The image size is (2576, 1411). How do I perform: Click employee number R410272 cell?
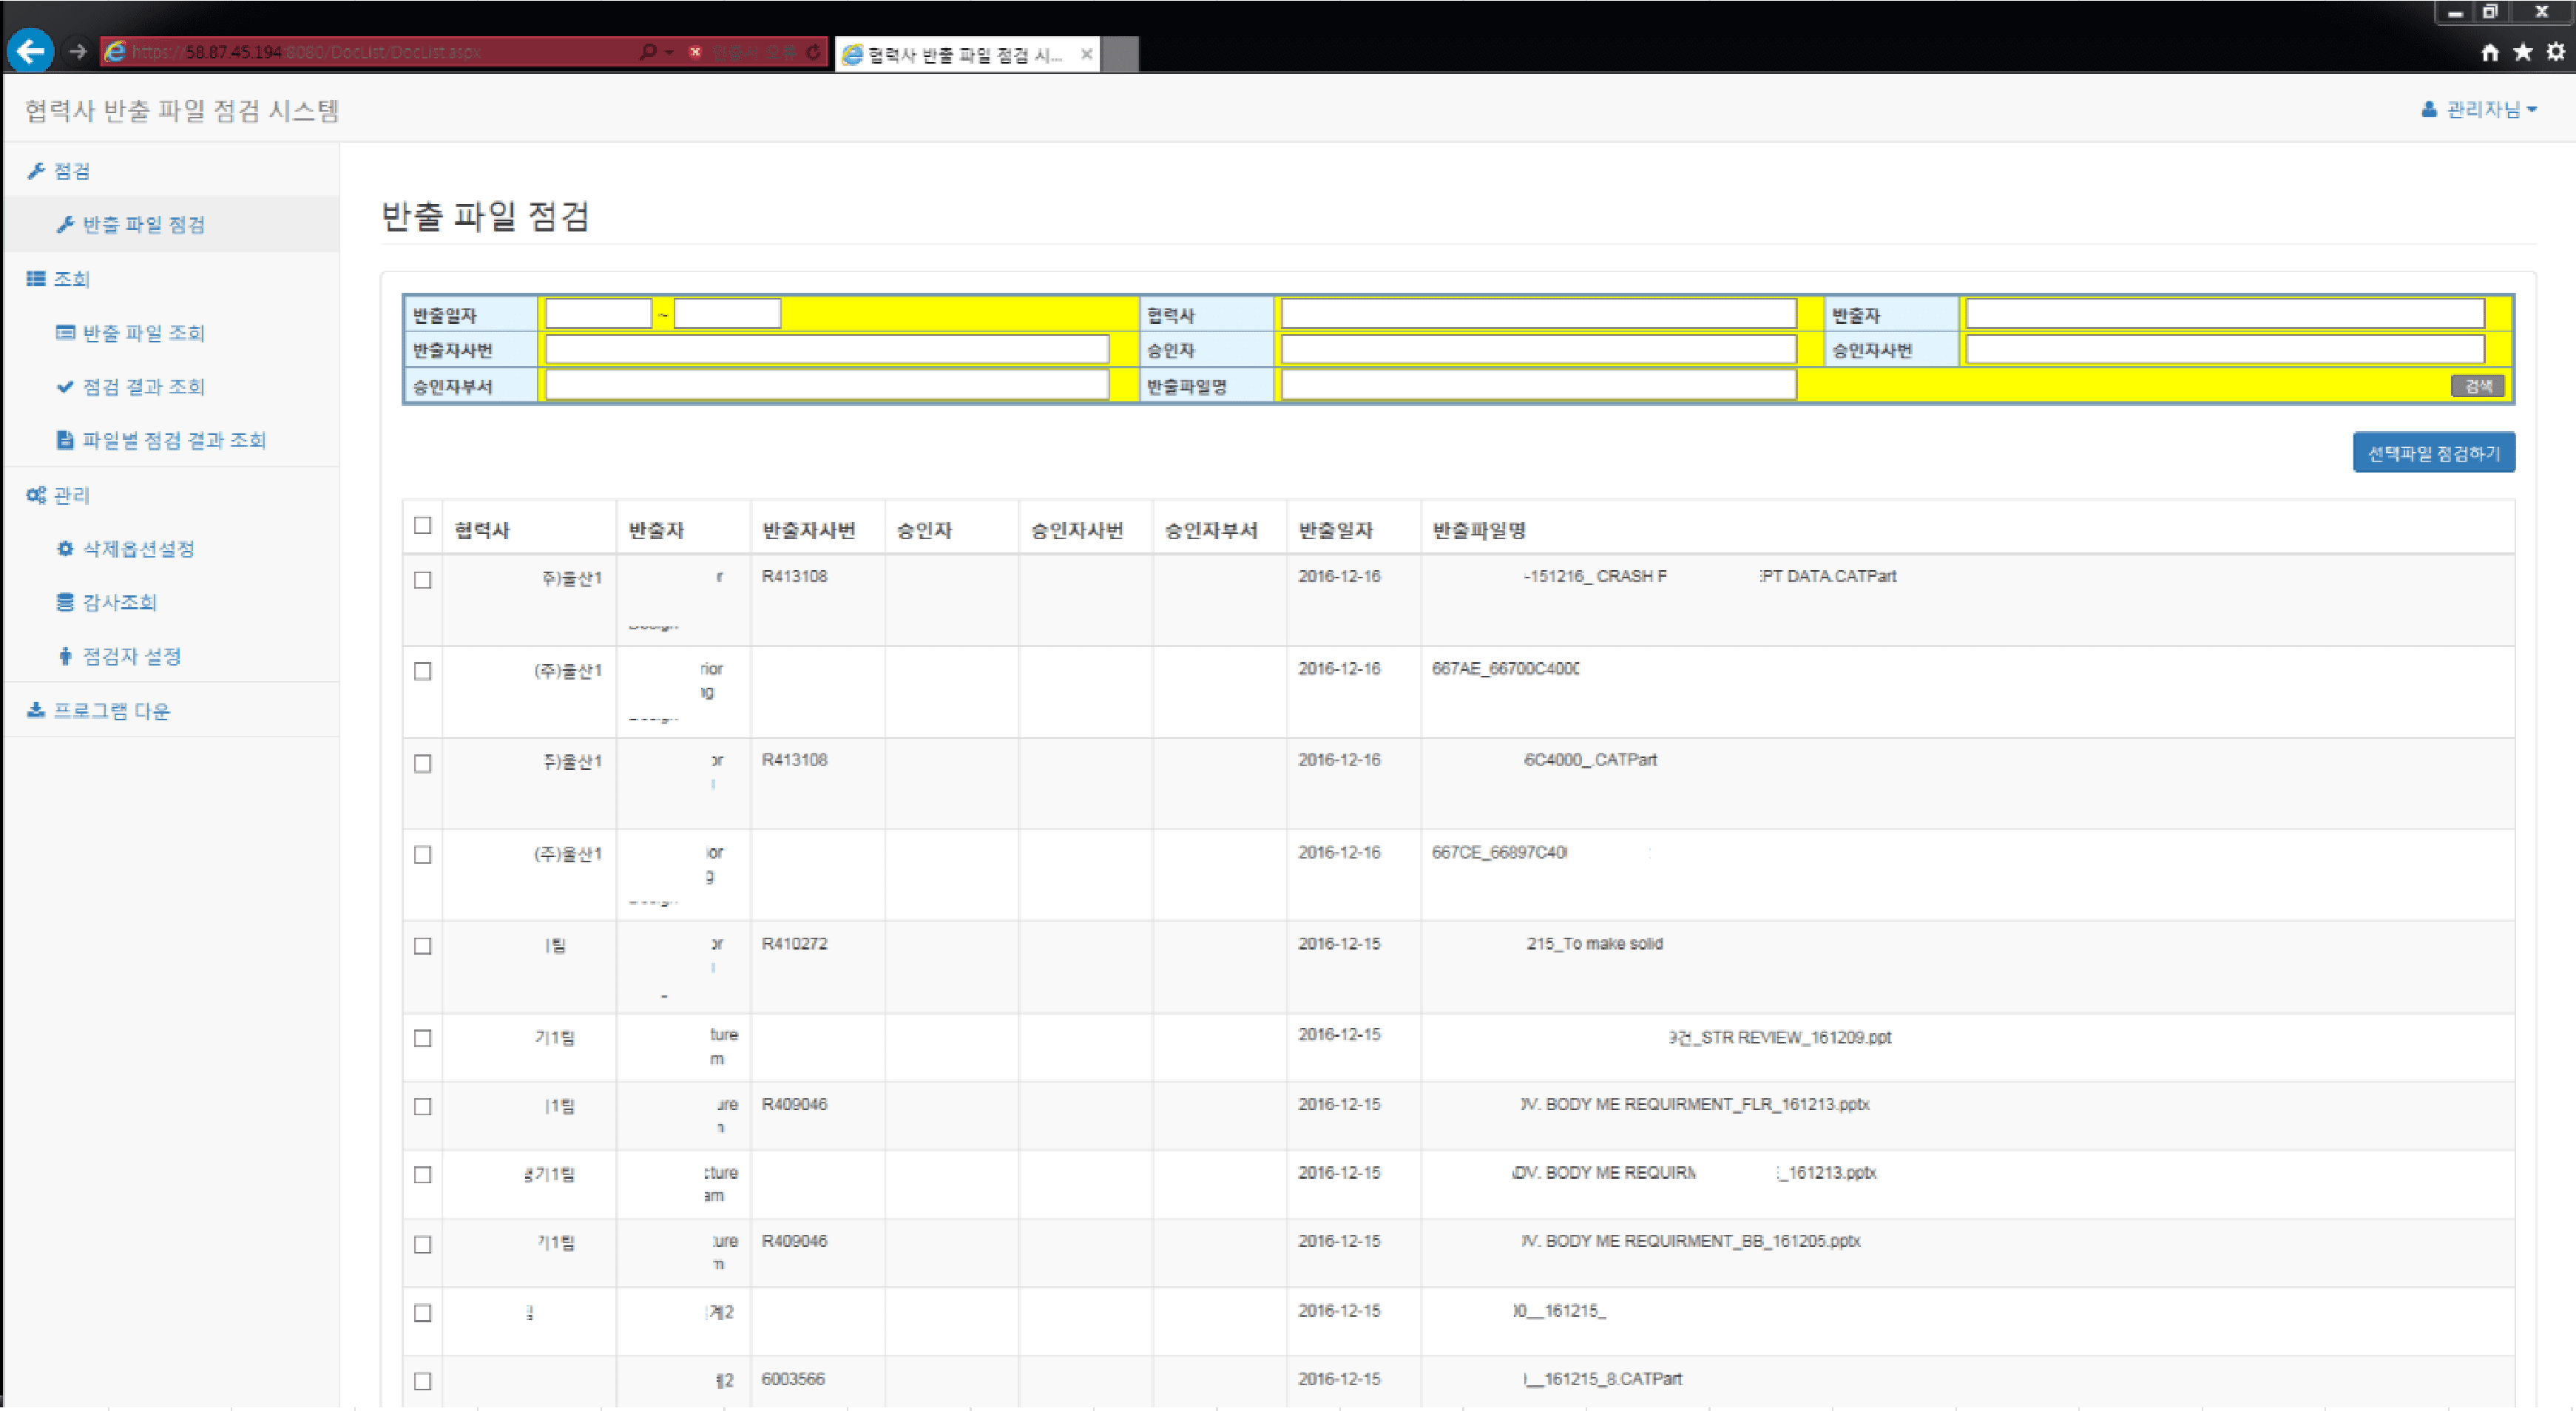[794, 944]
